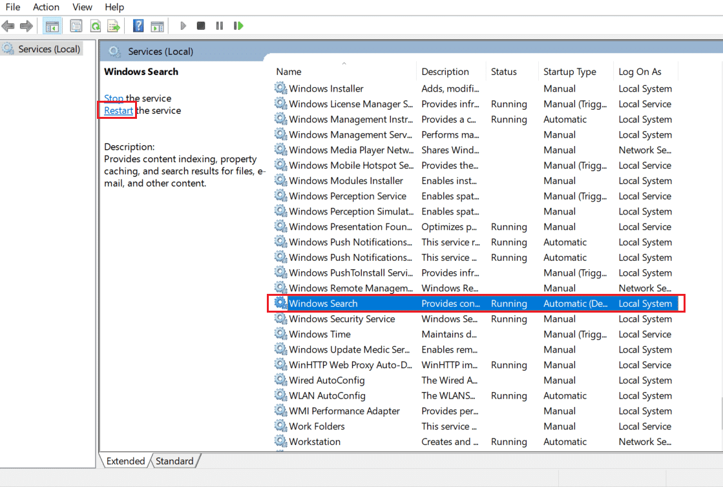Select WinHTTP Web Proxy Auto-D... service
Screen dimensions: 723x487
350,365
